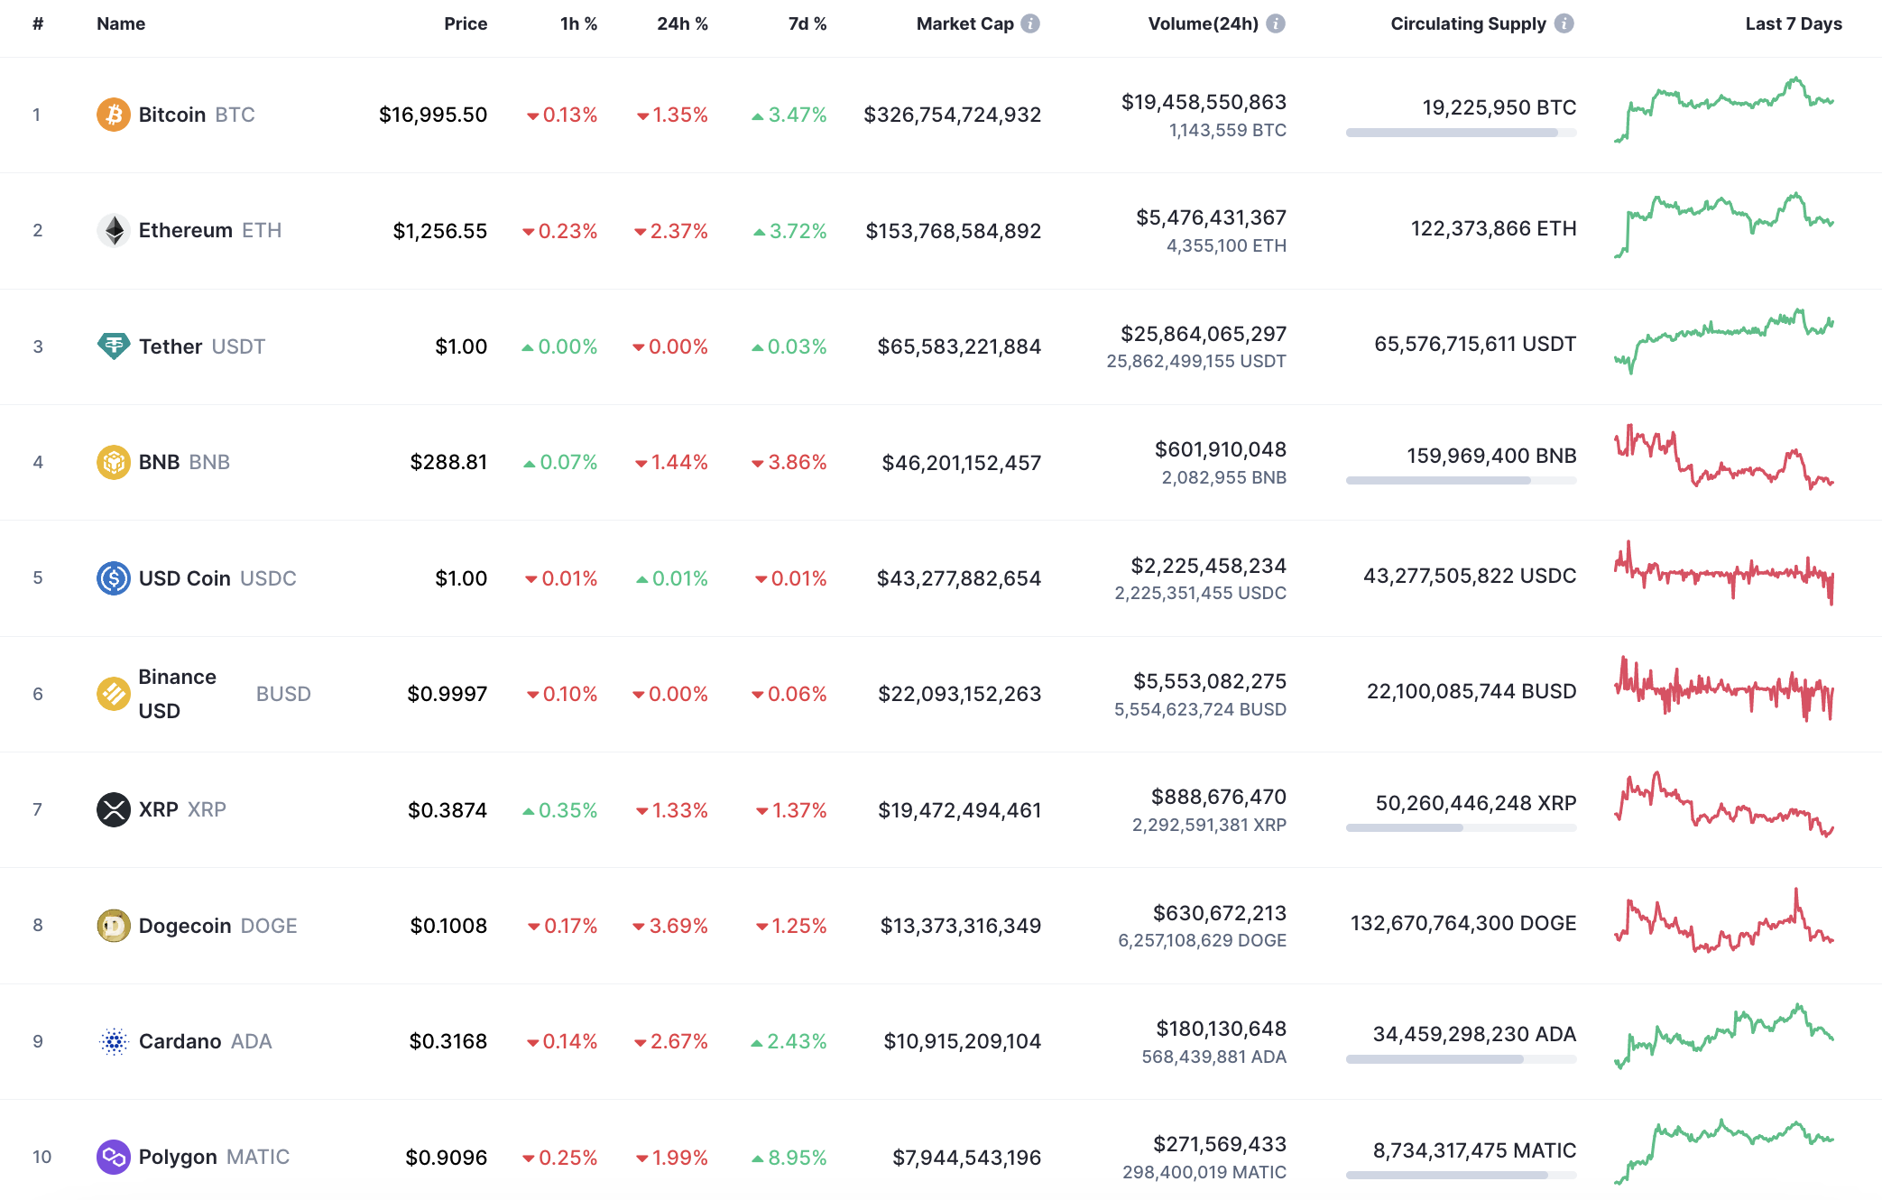Sort the table by Price
1882x1200 pixels.
pos(466,24)
